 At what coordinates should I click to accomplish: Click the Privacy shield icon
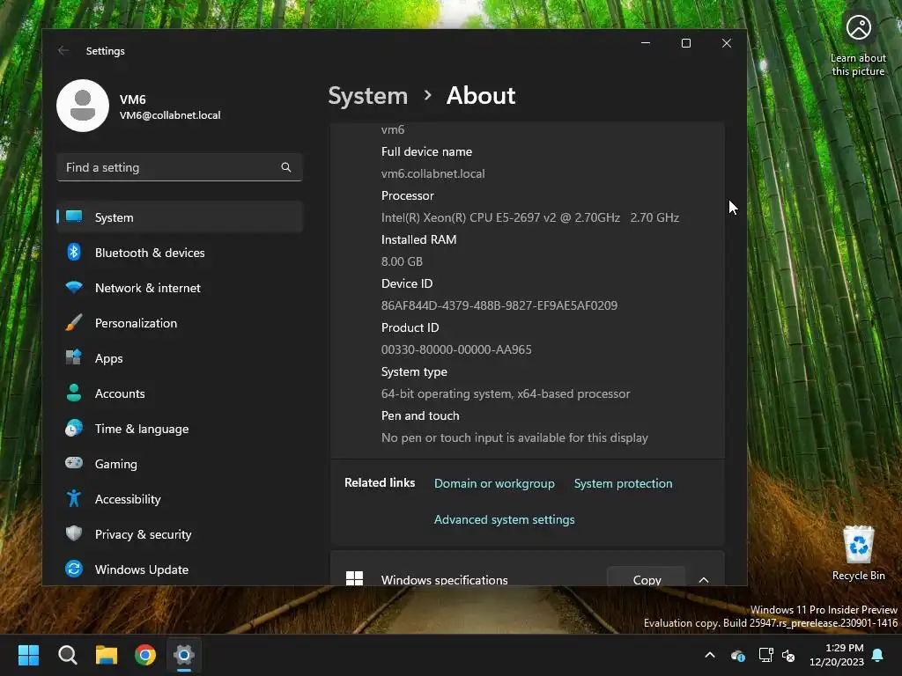click(74, 533)
